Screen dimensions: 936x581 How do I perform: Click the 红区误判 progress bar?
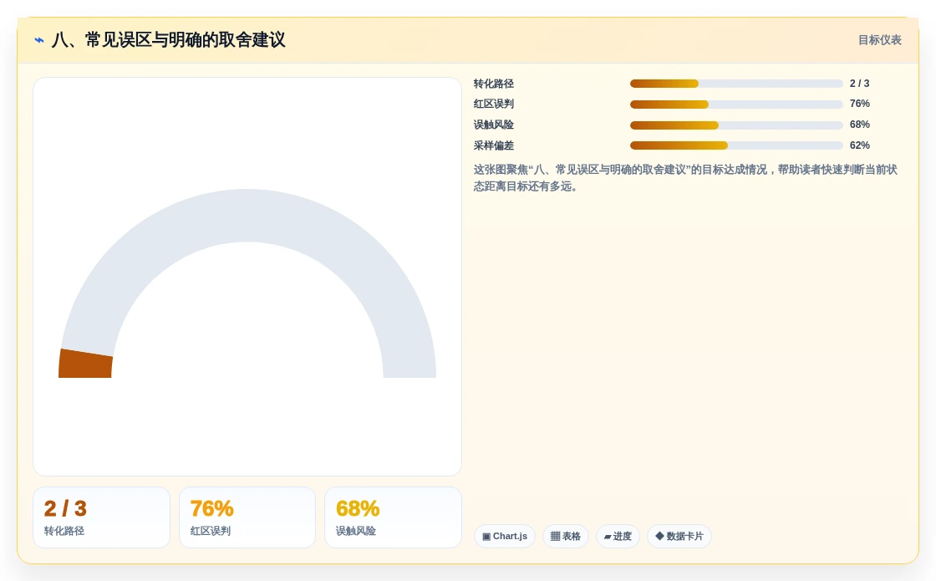[x=736, y=104]
